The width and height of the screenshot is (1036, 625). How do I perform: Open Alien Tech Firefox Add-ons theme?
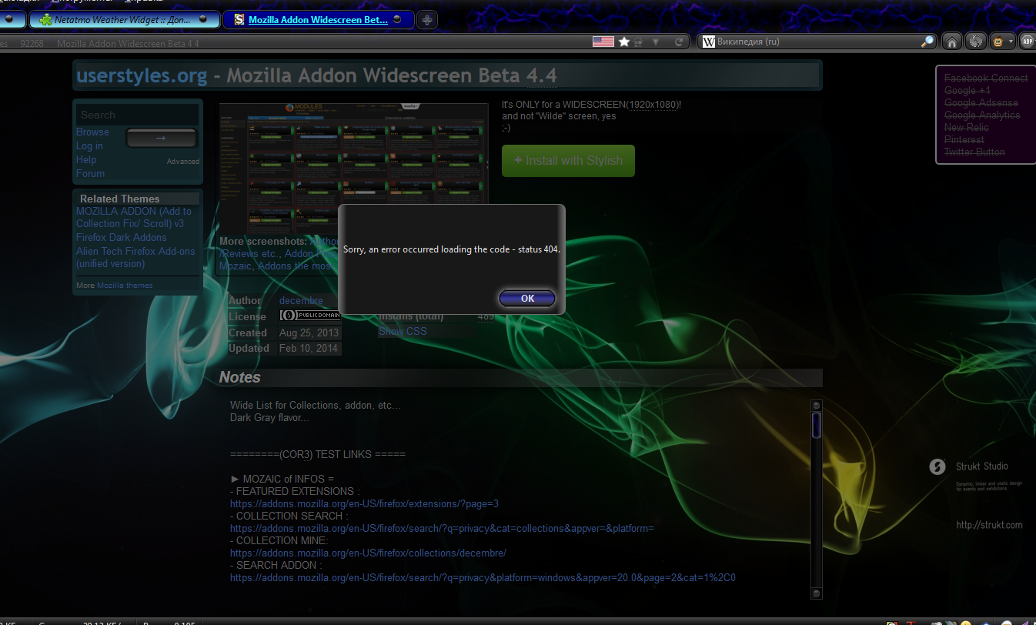point(135,257)
